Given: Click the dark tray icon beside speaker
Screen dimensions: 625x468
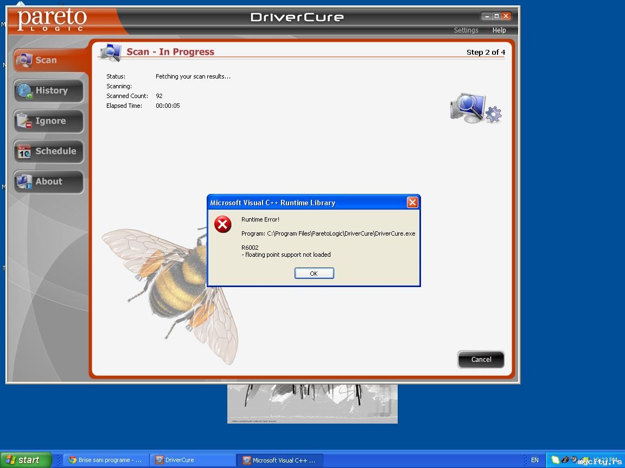Looking at the screenshot, I should 565,459.
